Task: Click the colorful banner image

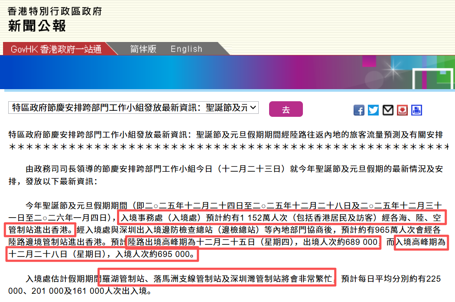Action: coord(227,72)
